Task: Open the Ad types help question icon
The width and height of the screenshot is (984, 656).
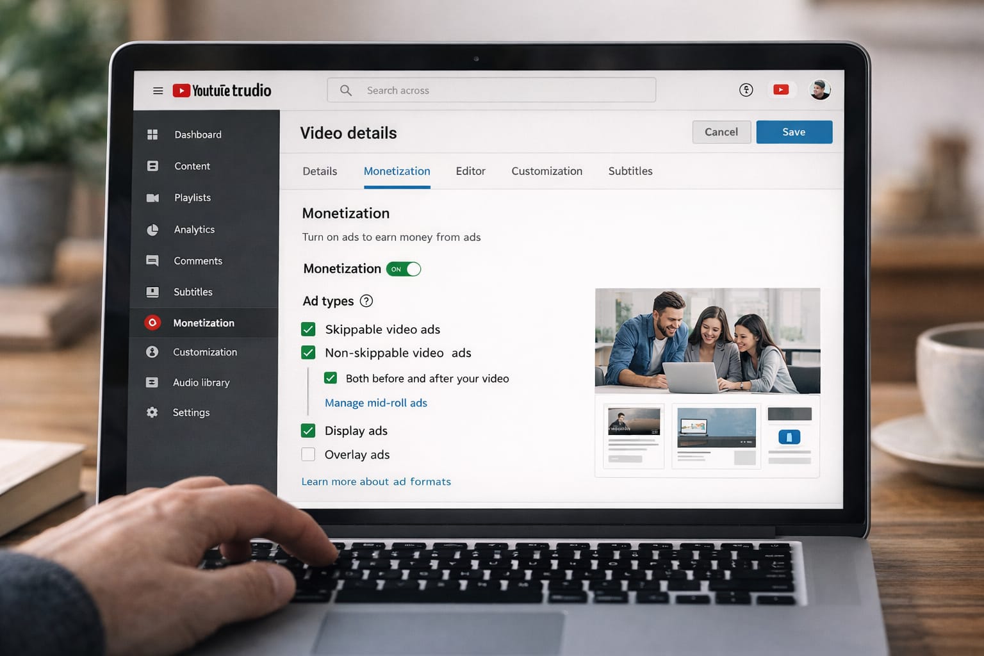Action: point(366,301)
